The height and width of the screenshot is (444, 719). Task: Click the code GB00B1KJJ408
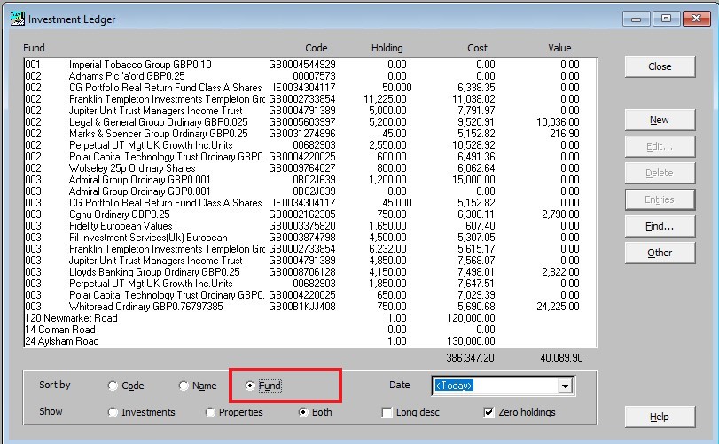(x=302, y=307)
